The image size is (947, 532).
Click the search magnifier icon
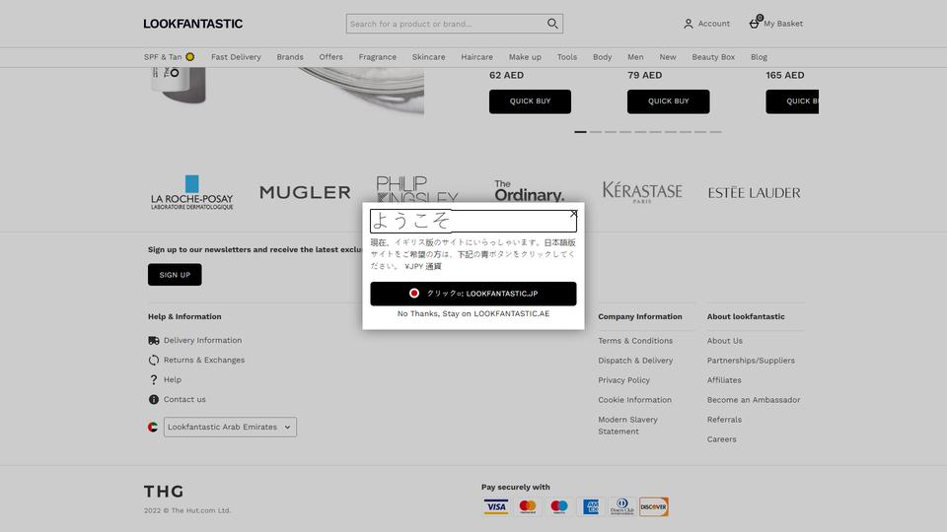pyautogui.click(x=552, y=24)
